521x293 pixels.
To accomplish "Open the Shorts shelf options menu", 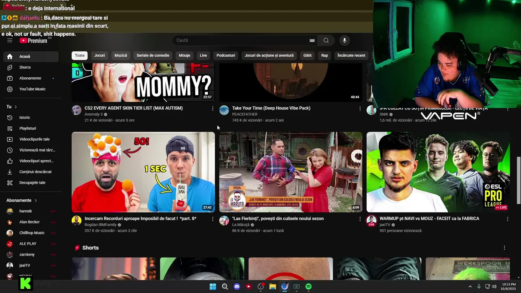I will pyautogui.click(x=504, y=248).
